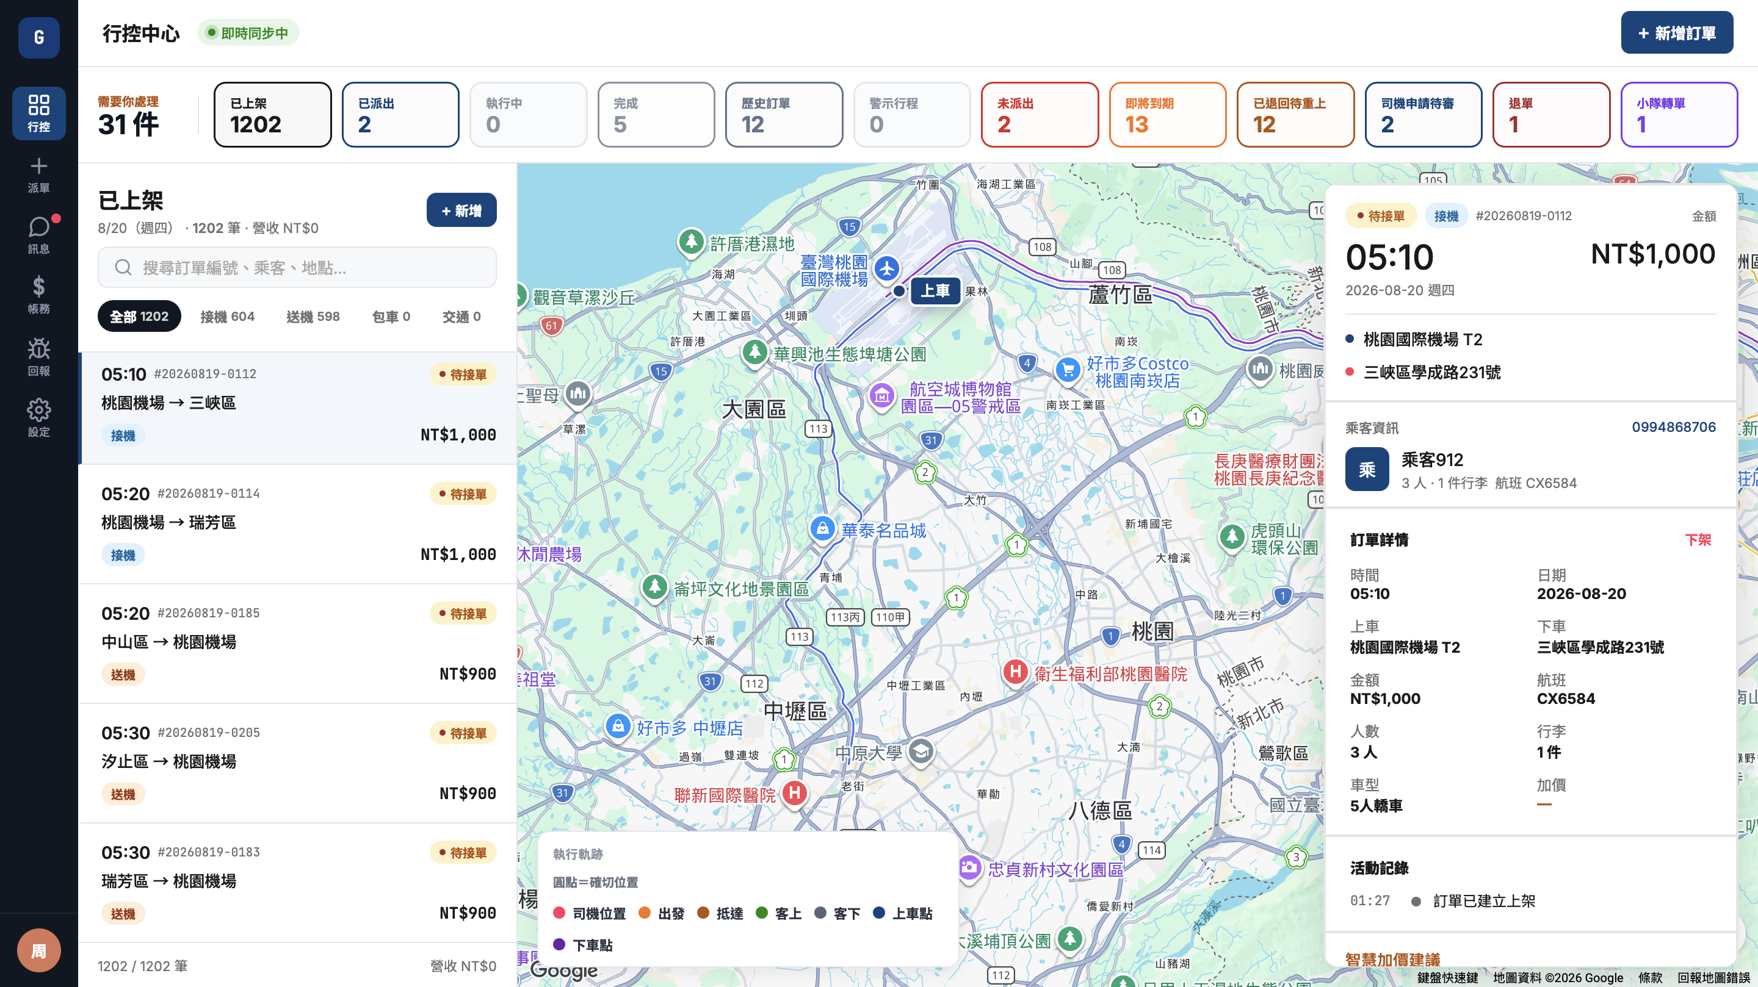
Task: Click 鍵盤快速鍵 link on map footer
Action: (x=1447, y=978)
